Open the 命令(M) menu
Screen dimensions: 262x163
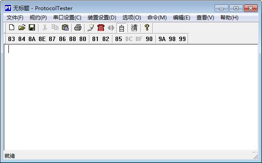coord(157,18)
